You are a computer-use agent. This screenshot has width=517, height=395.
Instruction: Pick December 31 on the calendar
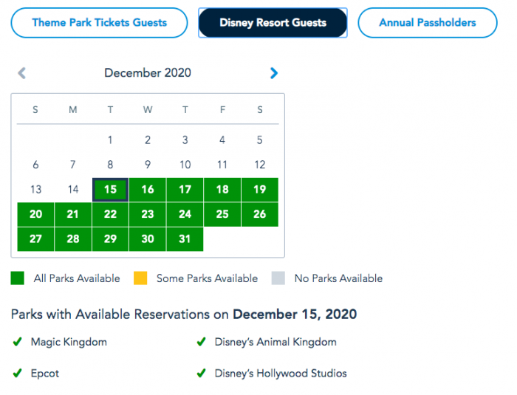[185, 239]
